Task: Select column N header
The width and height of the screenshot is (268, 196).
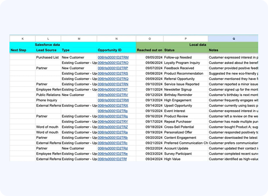Action: click(116, 39)
